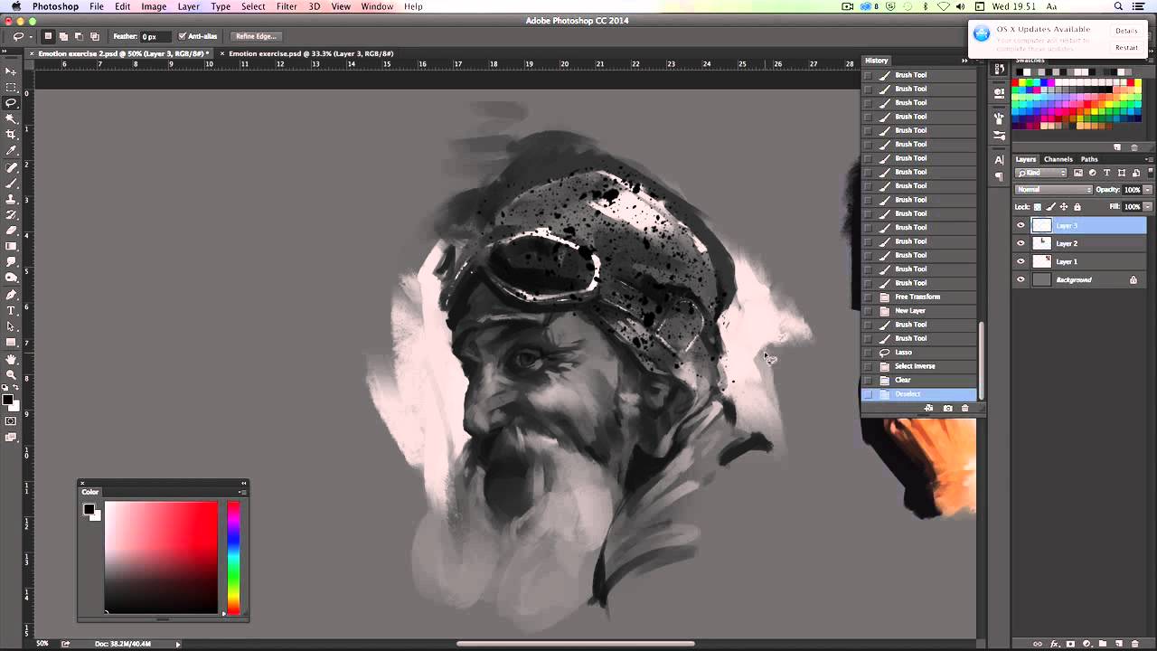Select the Crop tool in the toolbar
Viewport: 1157px width, 651px height.
11,134
